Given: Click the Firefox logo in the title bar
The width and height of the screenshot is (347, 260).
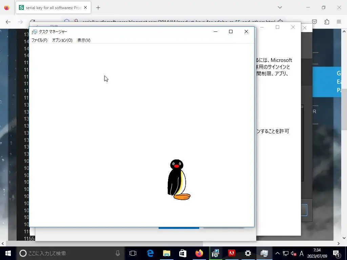Looking at the screenshot, I should 7,8.
